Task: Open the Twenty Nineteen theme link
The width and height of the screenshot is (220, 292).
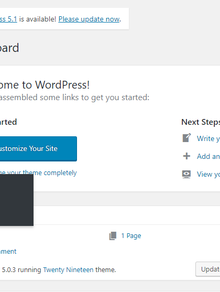Action: pos(68,269)
